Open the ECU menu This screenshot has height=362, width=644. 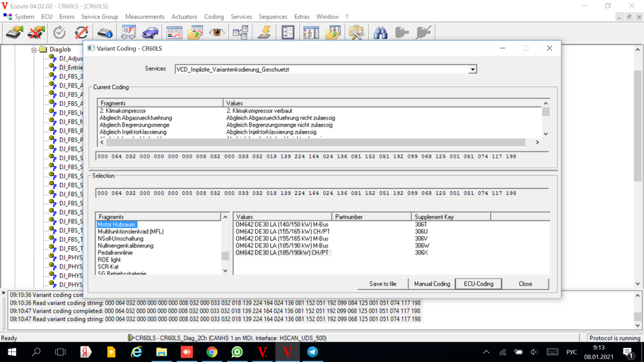pos(47,17)
